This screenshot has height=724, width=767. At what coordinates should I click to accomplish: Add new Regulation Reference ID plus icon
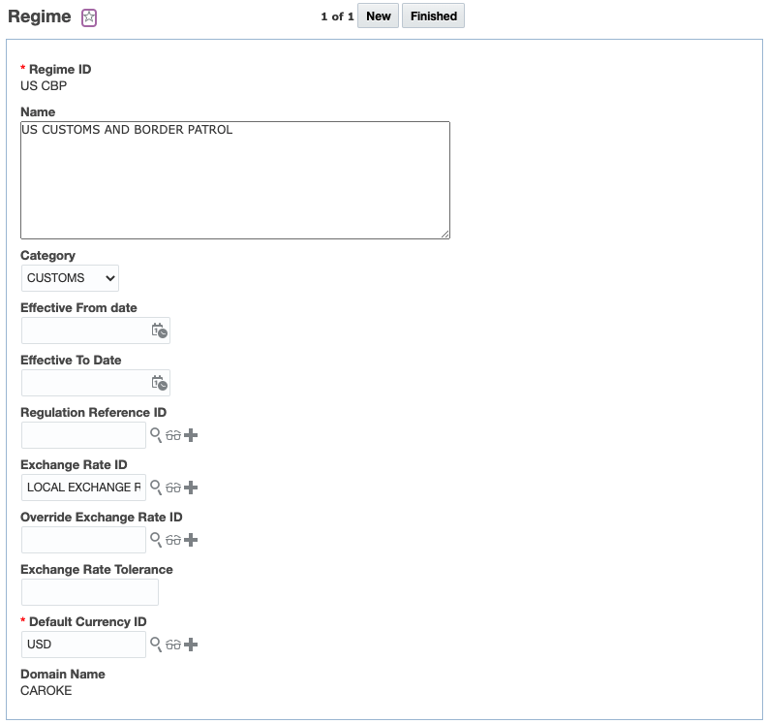tap(191, 435)
